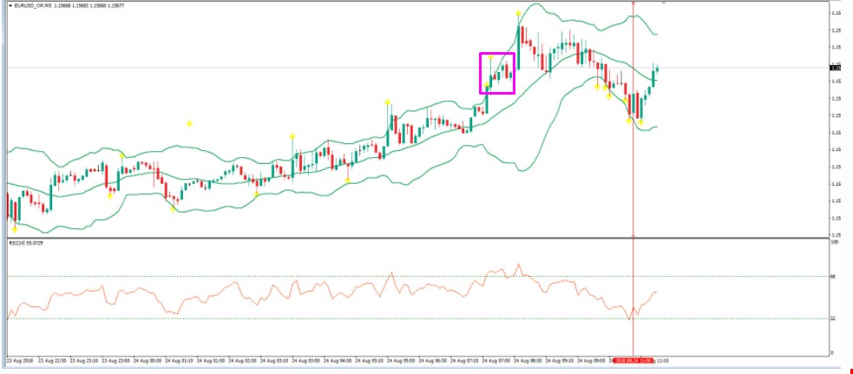Click the RSI upper level 68 scale value
853x374 pixels.
(x=833, y=277)
